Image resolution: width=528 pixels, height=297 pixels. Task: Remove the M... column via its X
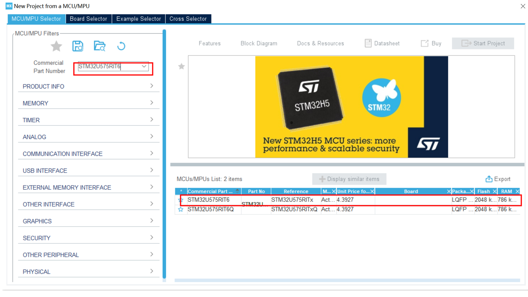(x=334, y=191)
